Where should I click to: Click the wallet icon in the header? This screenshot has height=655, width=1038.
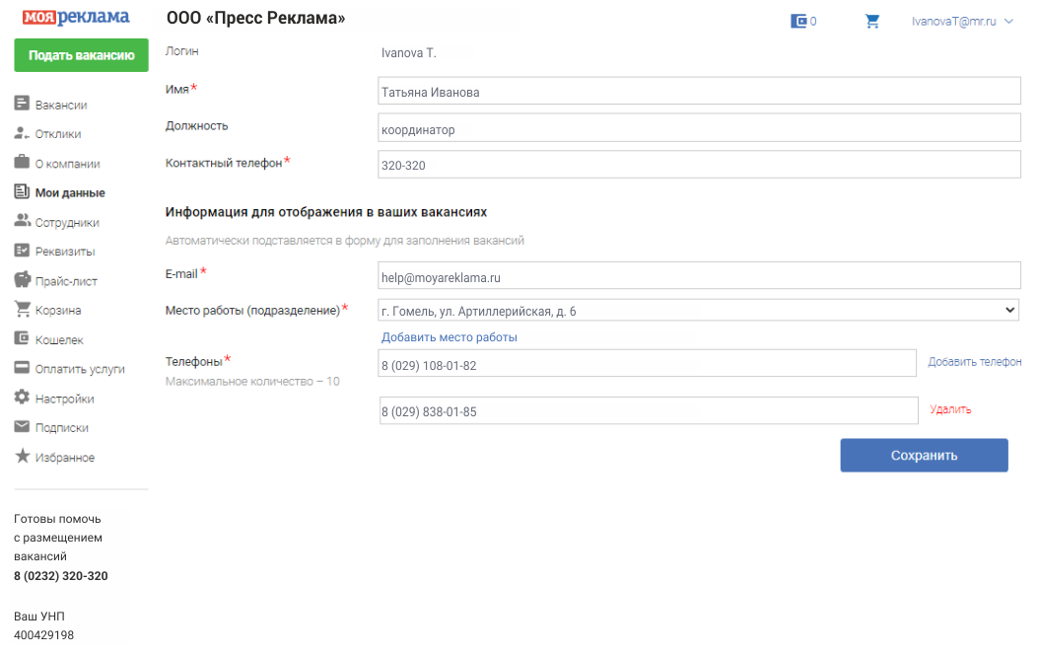798,21
